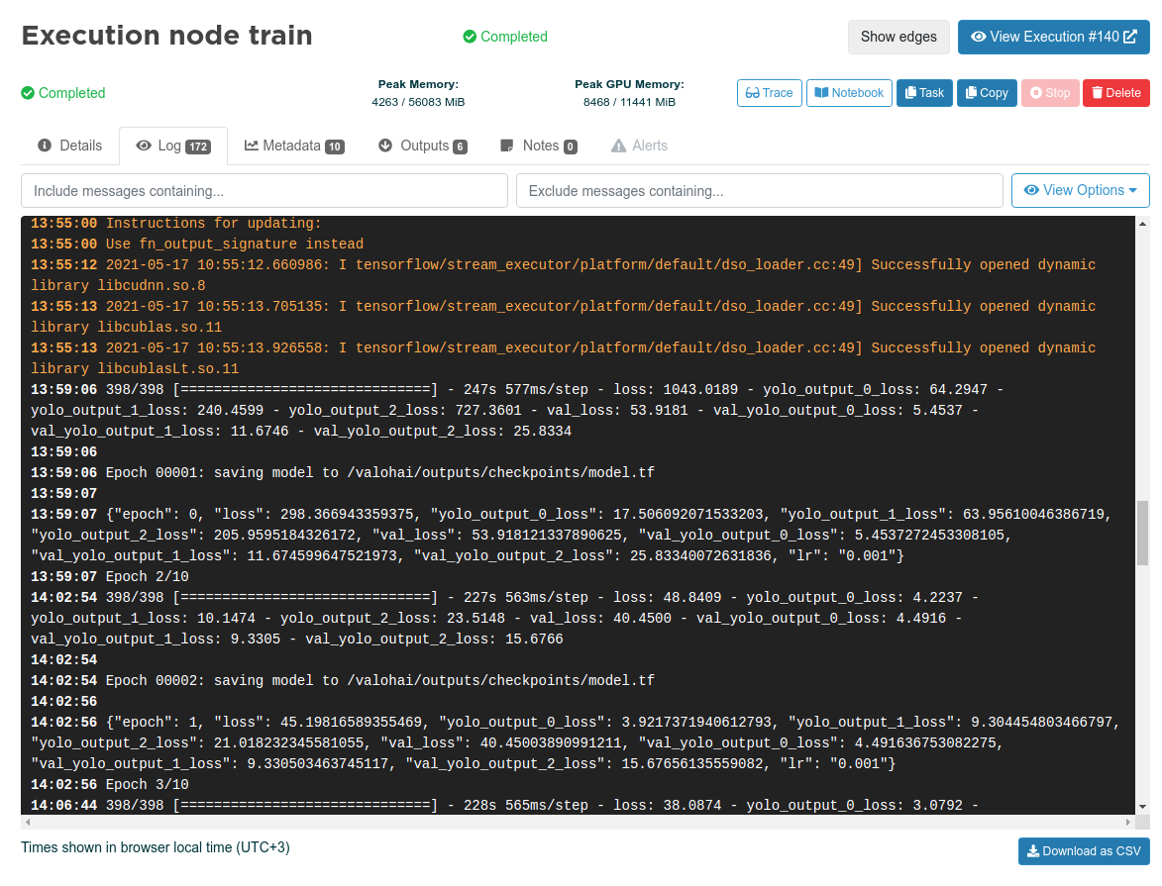Expand the View Options dropdown
The height and width of the screenshot is (886, 1162).
tap(1080, 190)
